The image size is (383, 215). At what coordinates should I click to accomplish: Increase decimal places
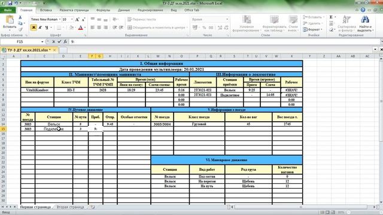220,27
